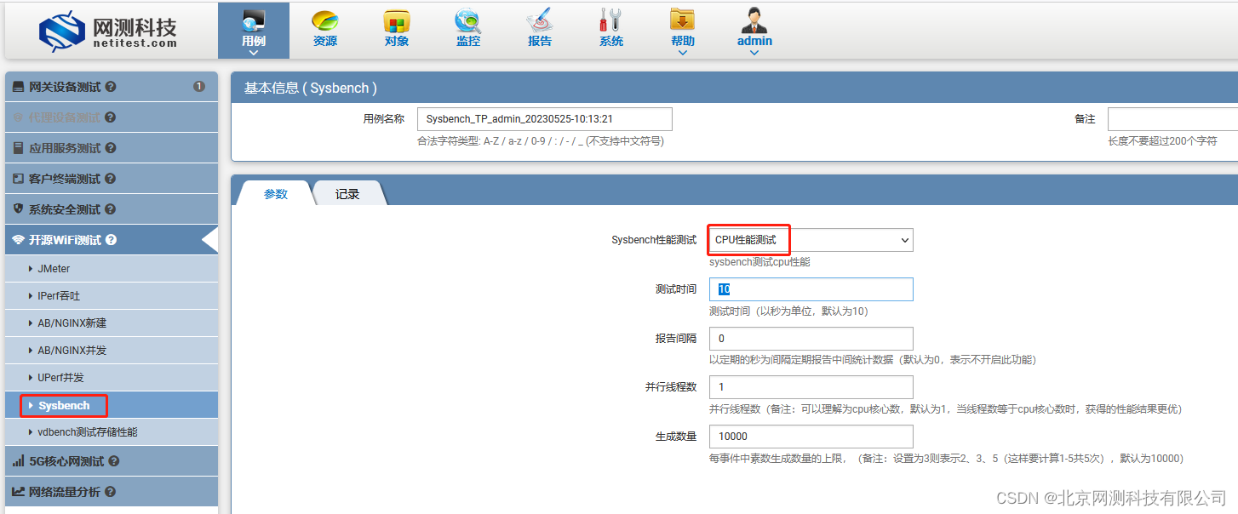Image resolution: width=1238 pixels, height=514 pixels.
Task: Expand the 系统安全测试 sidebar category
Action: click(112, 209)
